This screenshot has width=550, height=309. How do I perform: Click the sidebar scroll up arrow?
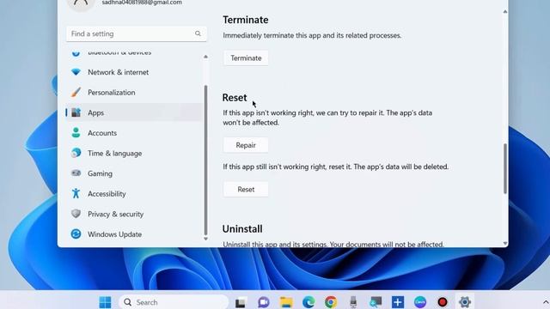click(205, 57)
